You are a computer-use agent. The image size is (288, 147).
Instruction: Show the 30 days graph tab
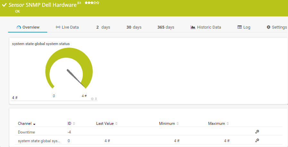[x=134, y=27]
